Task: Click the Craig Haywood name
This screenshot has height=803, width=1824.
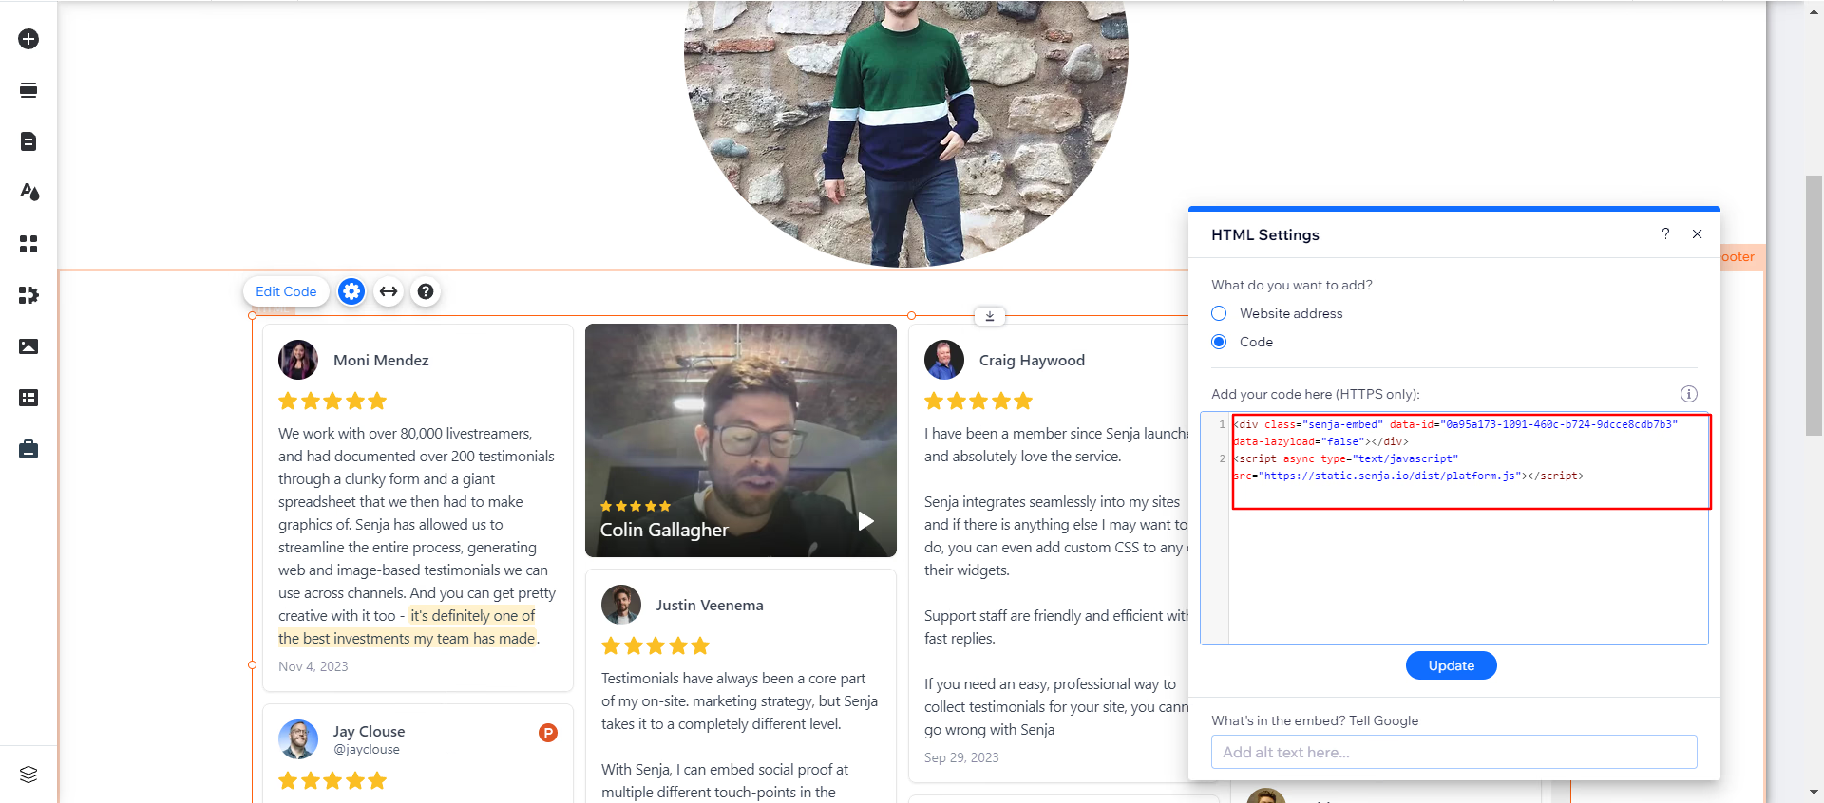Action: pos(1032,361)
